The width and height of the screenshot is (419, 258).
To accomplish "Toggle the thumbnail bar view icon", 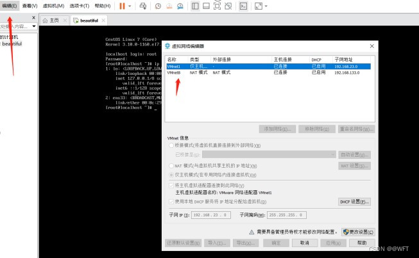I will pos(207,6).
